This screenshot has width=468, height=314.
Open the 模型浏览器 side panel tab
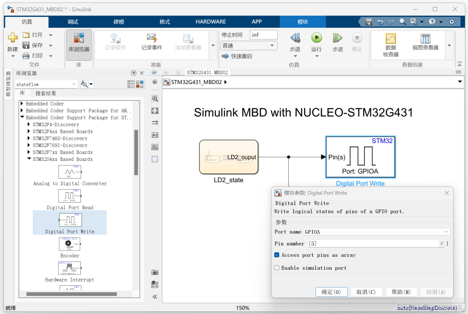pyautogui.click(x=8, y=84)
